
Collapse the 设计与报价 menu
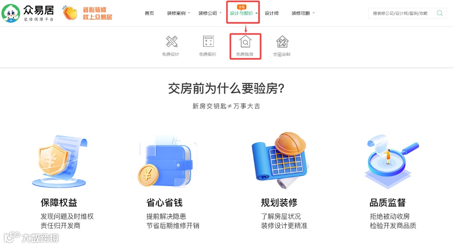click(x=244, y=13)
